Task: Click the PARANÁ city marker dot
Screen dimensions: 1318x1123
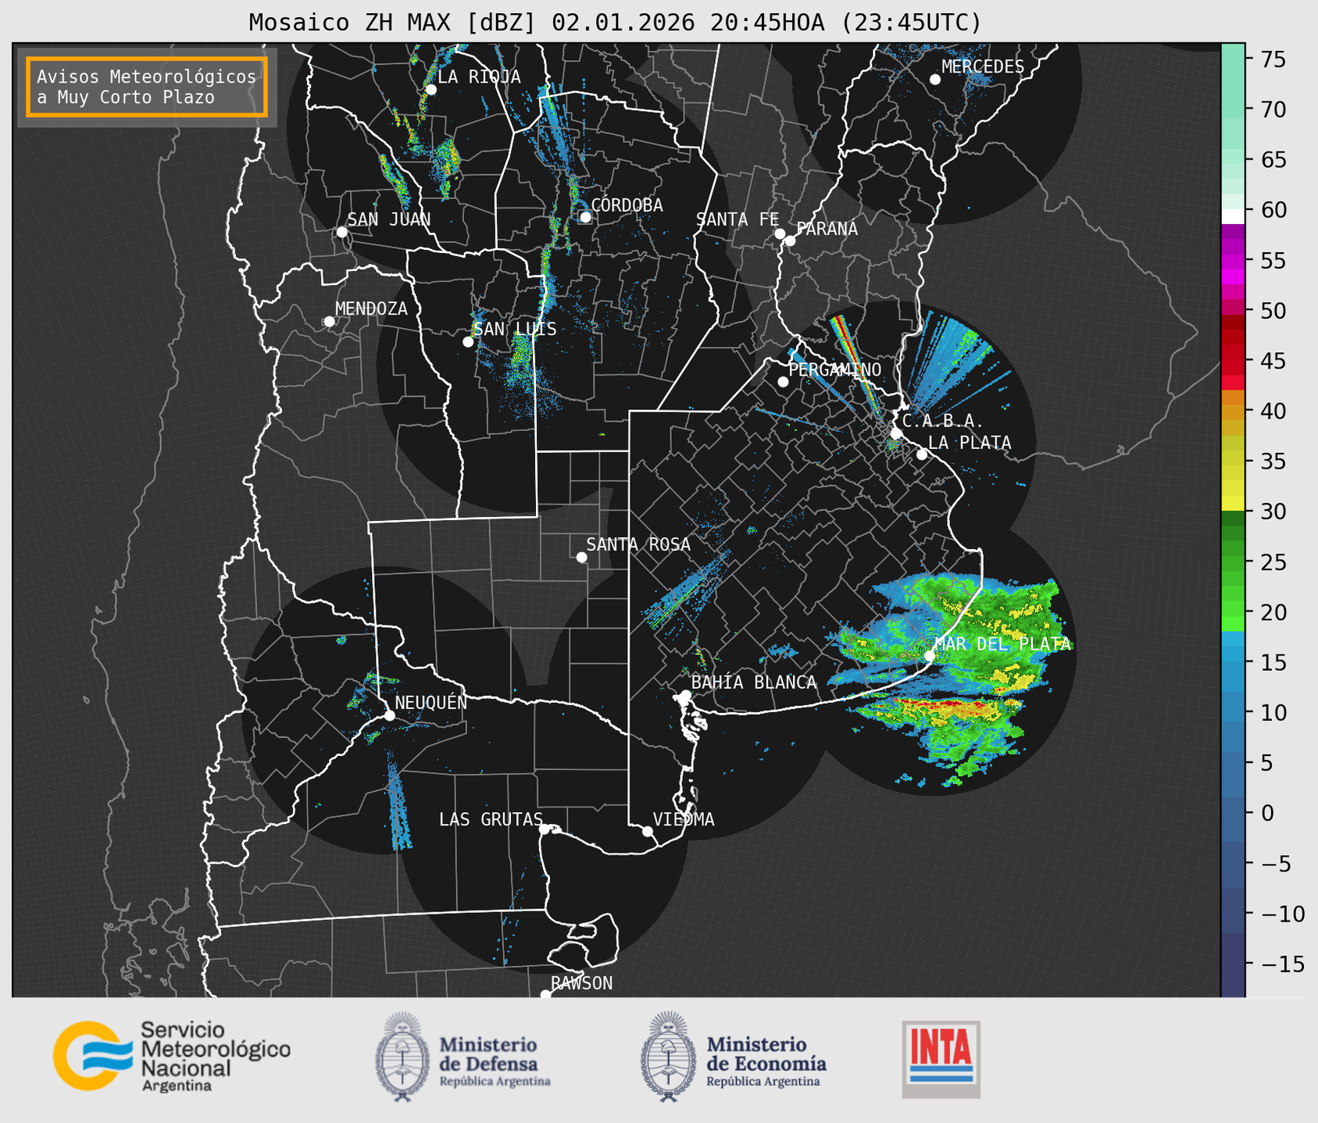Action: pos(790,241)
